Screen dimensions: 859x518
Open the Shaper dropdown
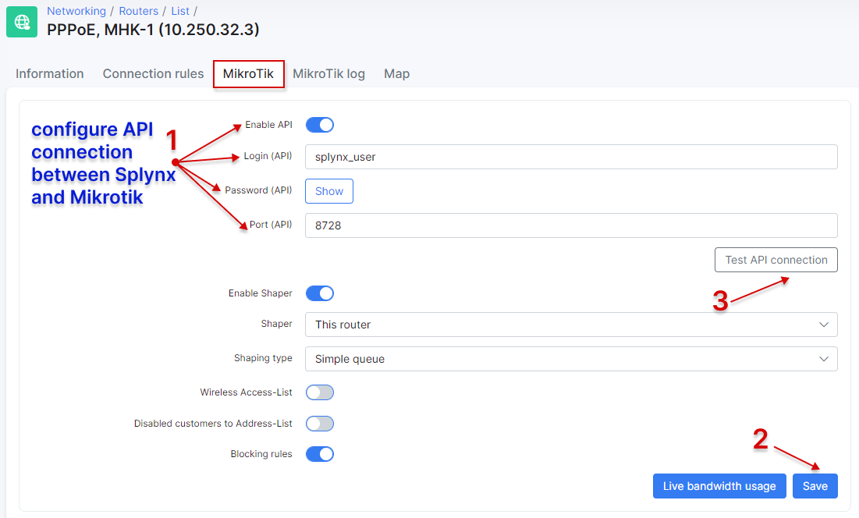pos(571,325)
